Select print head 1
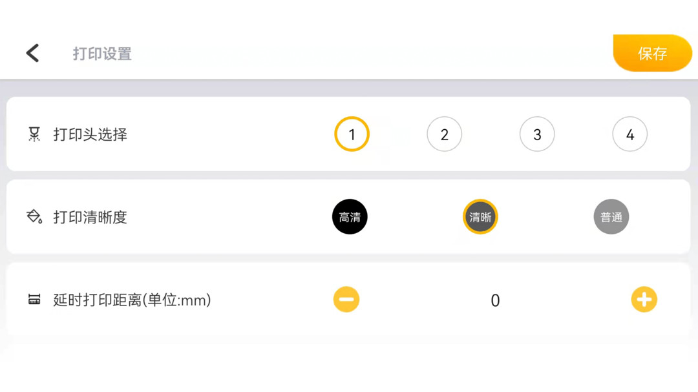Screen dimensions: 698x392 pyautogui.click(x=352, y=134)
